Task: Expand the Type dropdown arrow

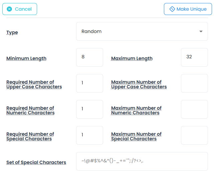Action: [x=201, y=31]
